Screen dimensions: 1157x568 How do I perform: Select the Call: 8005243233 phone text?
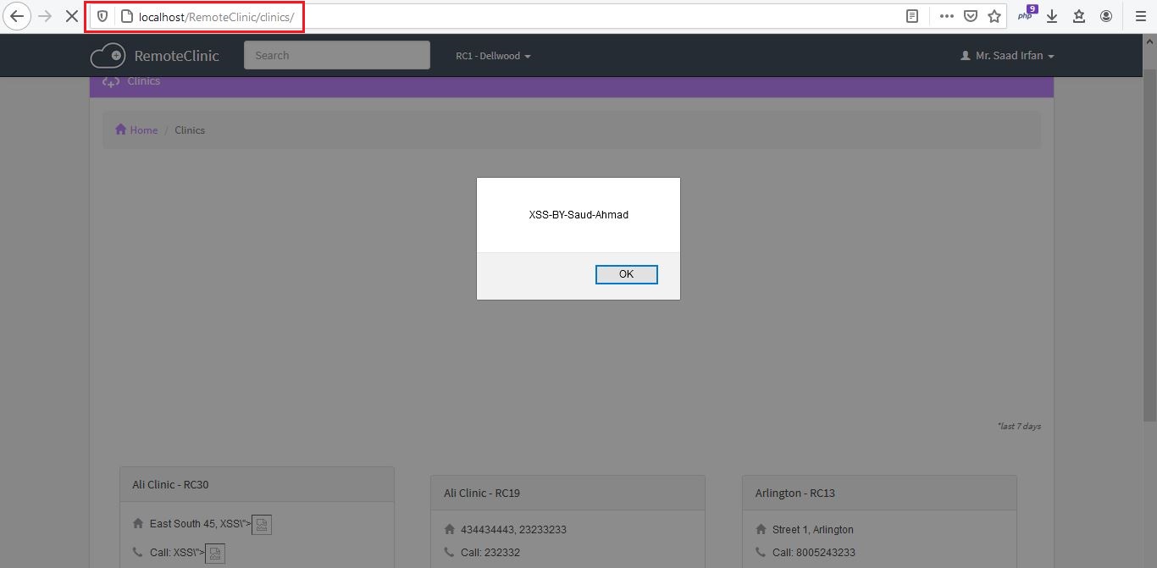[x=814, y=553]
